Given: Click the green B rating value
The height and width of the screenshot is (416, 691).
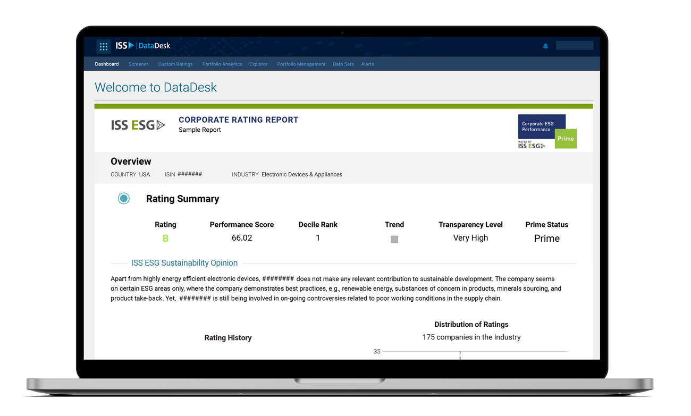Looking at the screenshot, I should coord(165,239).
